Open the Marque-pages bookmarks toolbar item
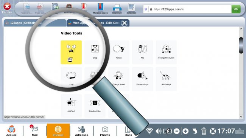Image resolution: width=246 pixels, height=138 pixels. (100, 9)
